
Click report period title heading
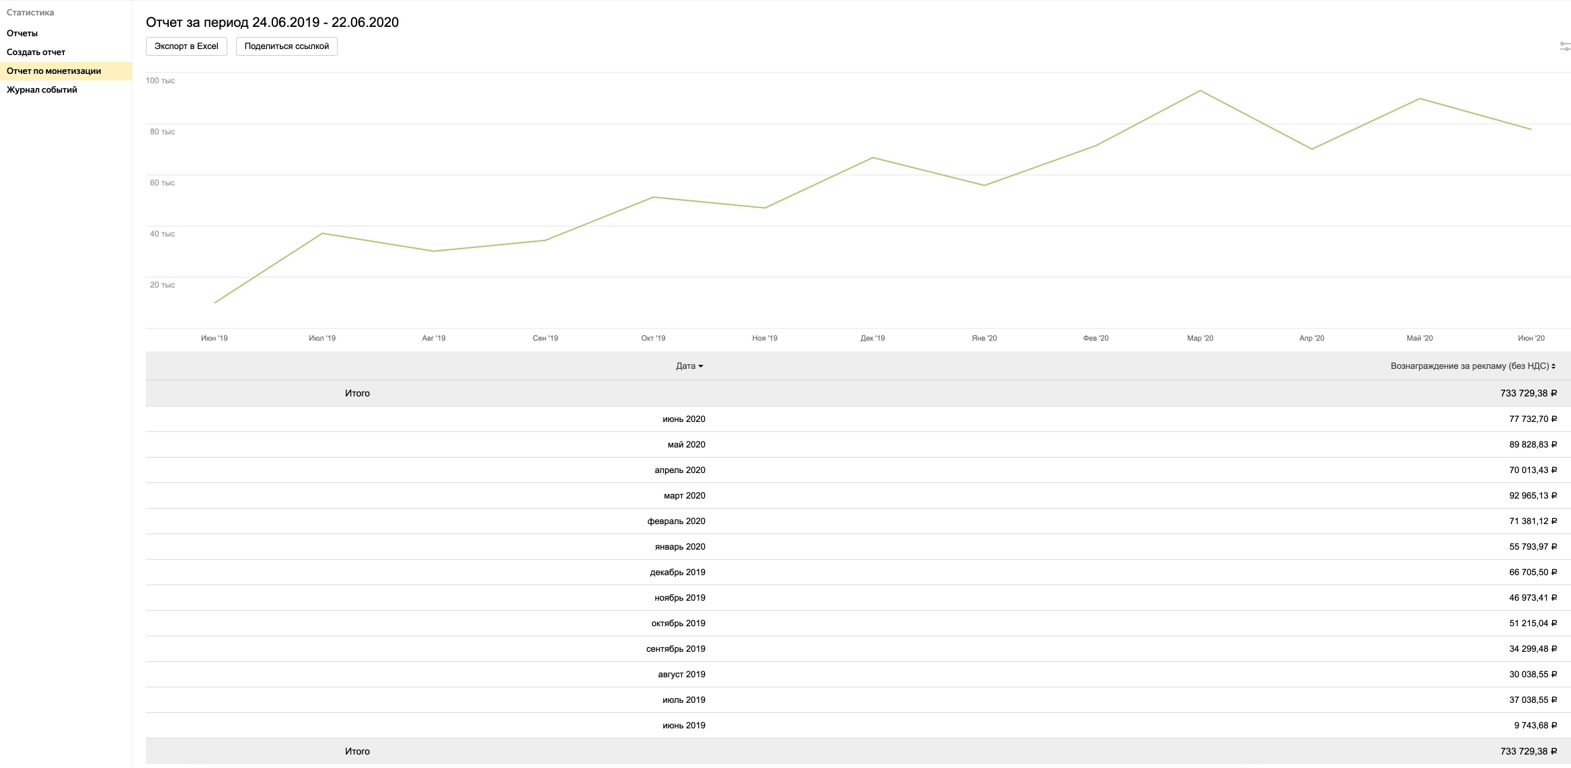click(272, 22)
